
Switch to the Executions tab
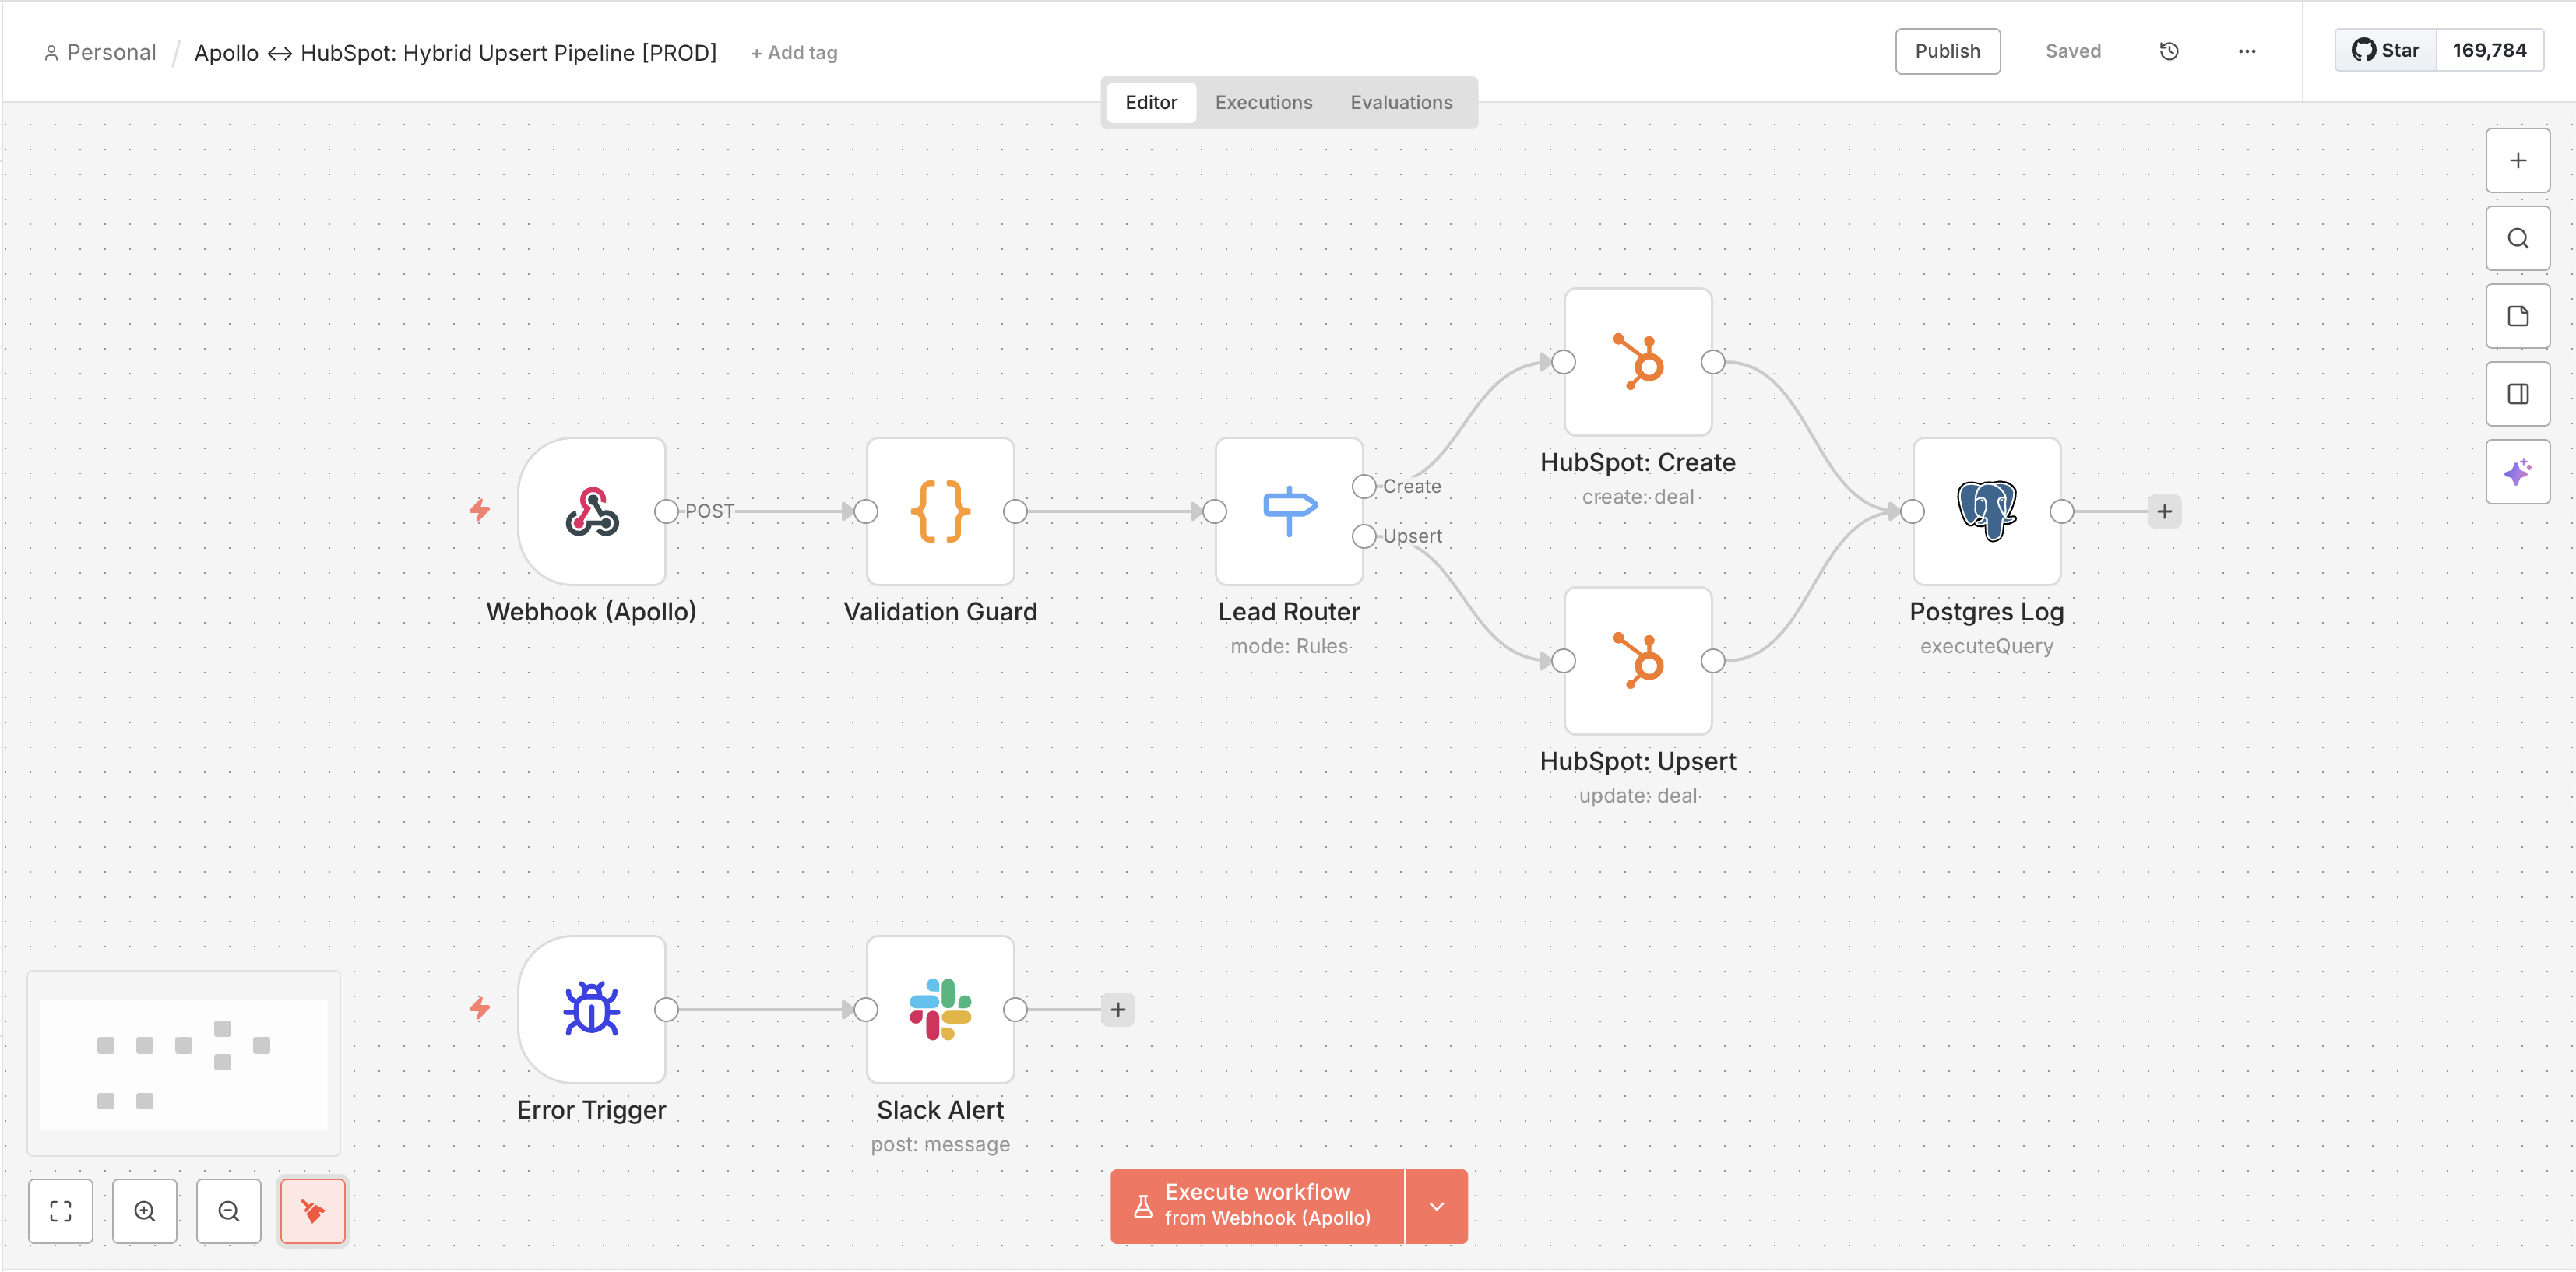[x=1263, y=102]
